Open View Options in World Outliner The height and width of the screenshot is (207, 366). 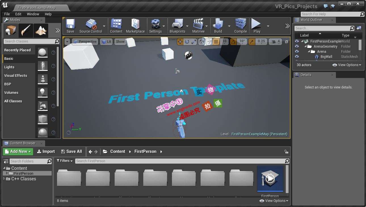coord(347,65)
